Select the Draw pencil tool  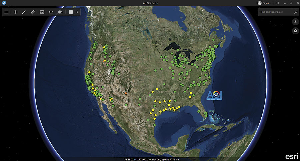click(24, 12)
